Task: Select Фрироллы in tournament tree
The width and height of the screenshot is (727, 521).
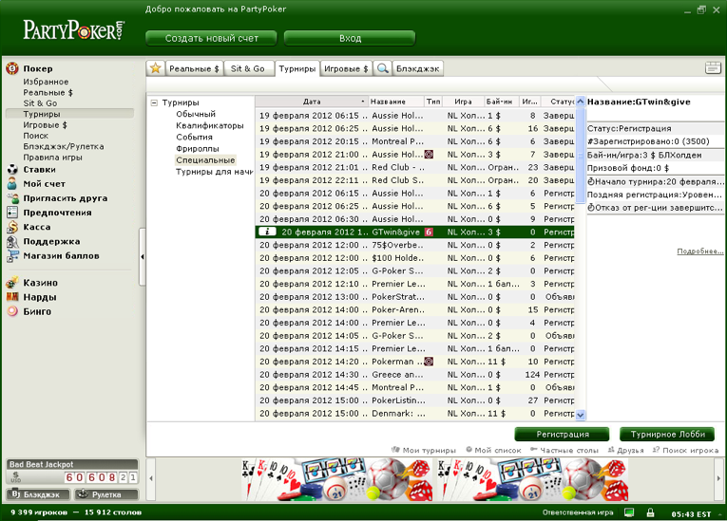Action: [197, 149]
